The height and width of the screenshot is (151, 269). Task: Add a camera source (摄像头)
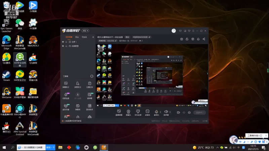128,113
